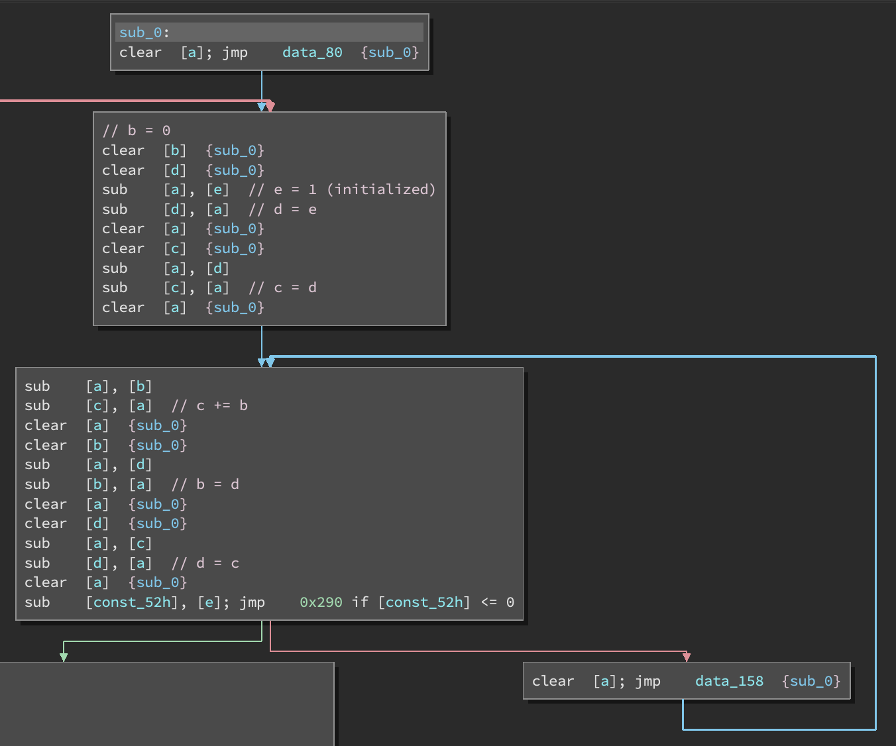
Task: Select the "// d = e" comment
Action: point(282,209)
